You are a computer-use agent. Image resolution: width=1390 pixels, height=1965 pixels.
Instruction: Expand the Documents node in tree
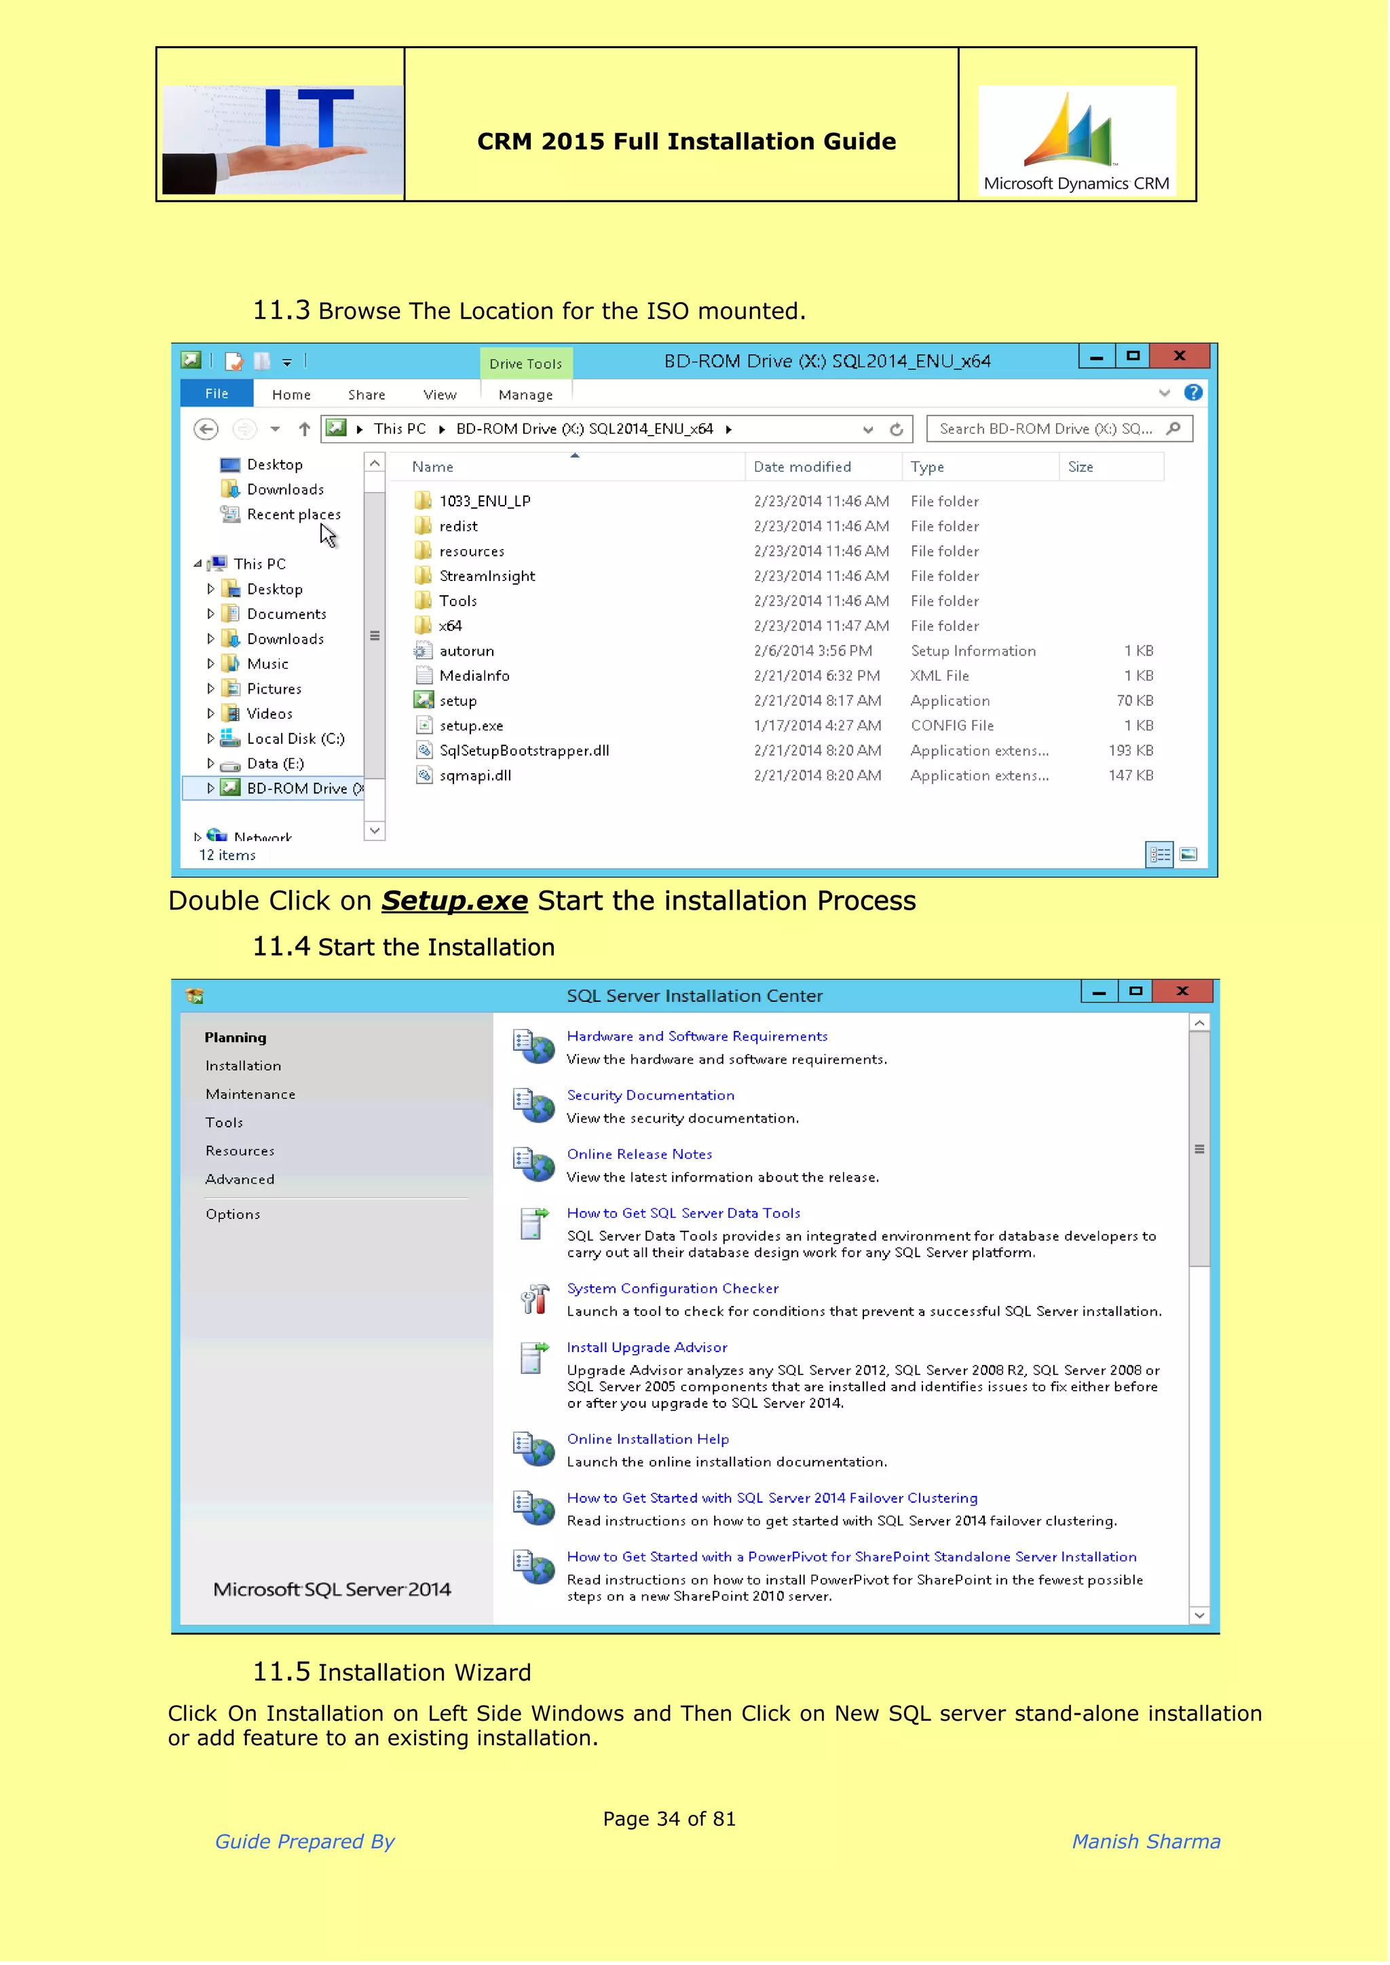[x=210, y=614]
